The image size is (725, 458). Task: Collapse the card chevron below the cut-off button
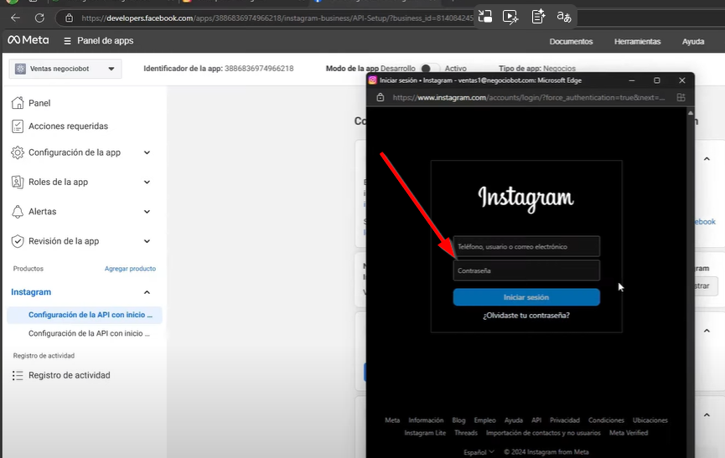point(707,331)
